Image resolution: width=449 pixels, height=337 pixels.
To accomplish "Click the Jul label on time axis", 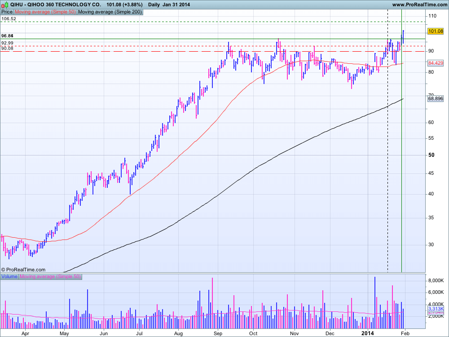I will point(140,333).
